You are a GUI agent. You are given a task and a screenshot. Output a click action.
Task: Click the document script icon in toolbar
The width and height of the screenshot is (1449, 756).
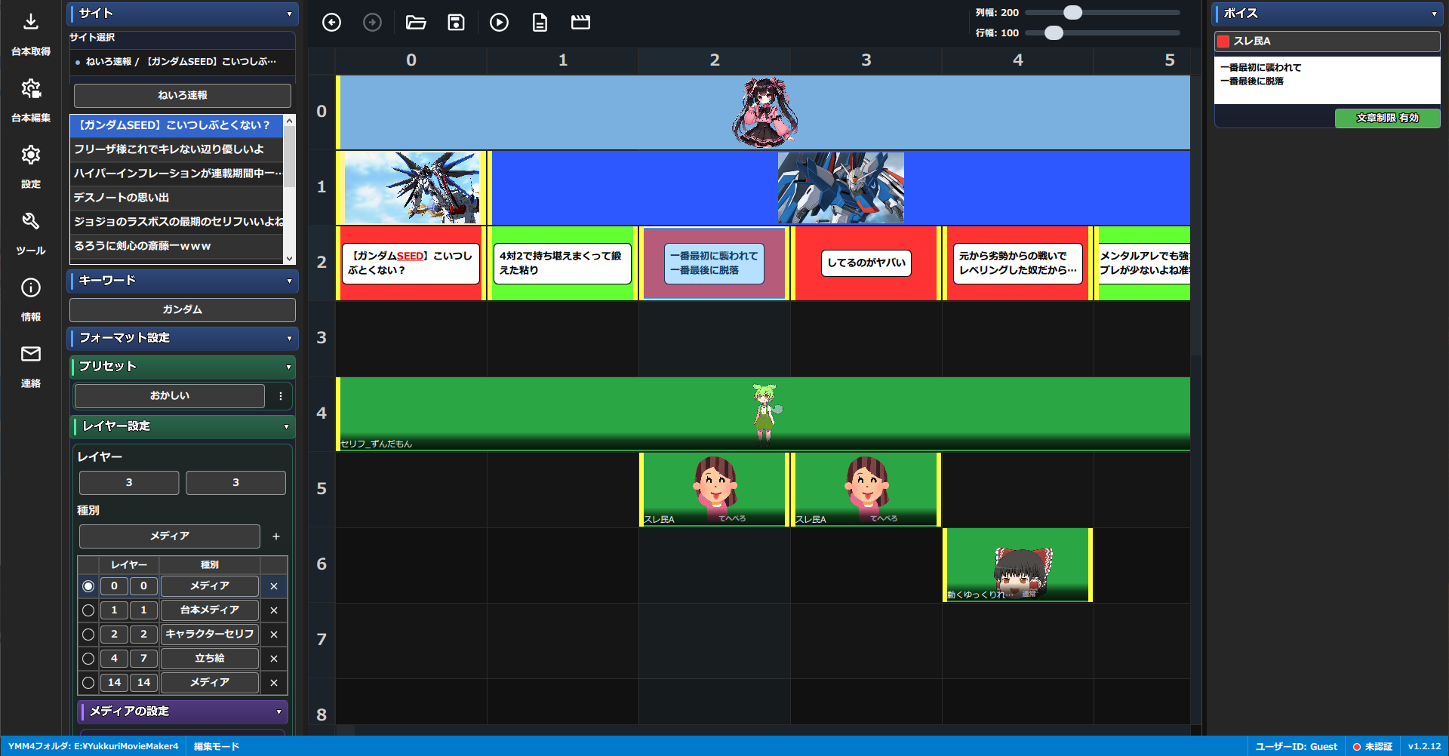(540, 23)
